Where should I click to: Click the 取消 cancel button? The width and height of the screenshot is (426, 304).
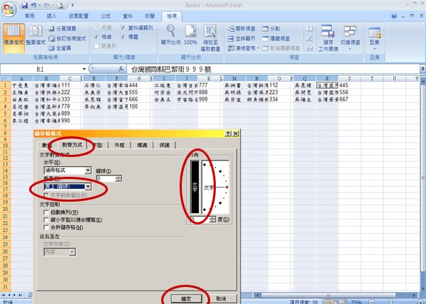pos(221,298)
